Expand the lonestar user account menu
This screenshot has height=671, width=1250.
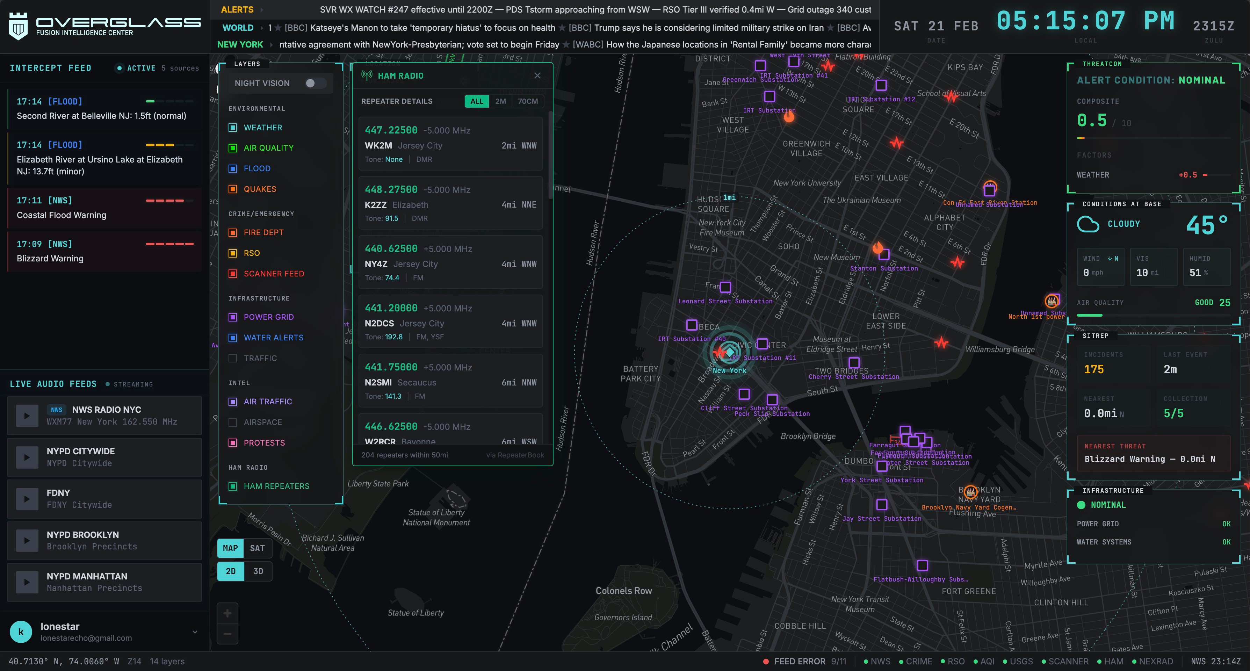(195, 632)
